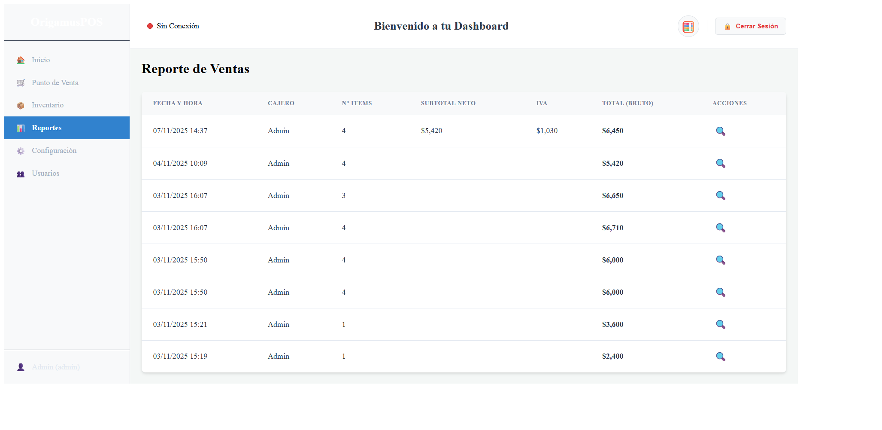Viewport: 882px width, 430px height.
Task: Click the Admin user avatar icon in sidebar
Action: click(21, 367)
